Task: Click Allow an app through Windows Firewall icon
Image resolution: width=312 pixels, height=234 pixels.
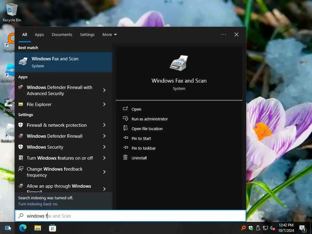Action: pos(21,186)
